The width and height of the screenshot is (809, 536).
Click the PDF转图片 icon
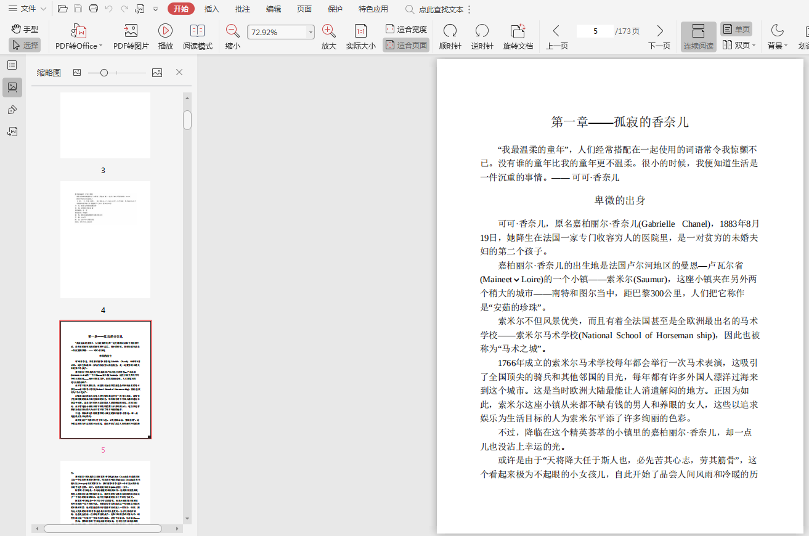tap(131, 31)
